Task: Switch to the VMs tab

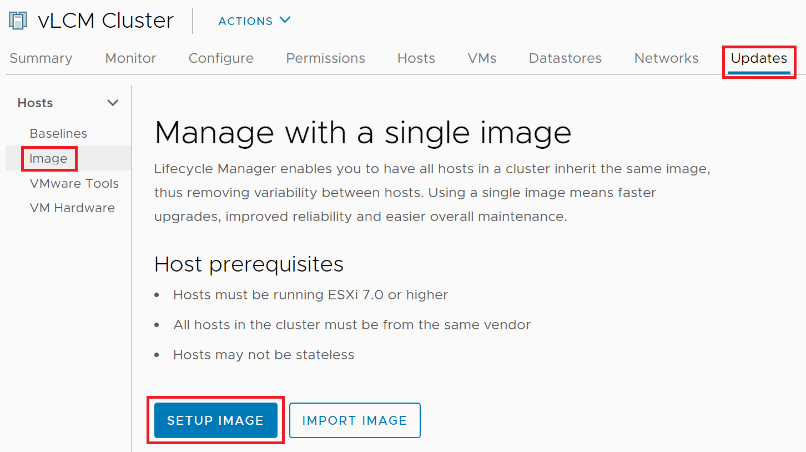Action: click(x=482, y=58)
